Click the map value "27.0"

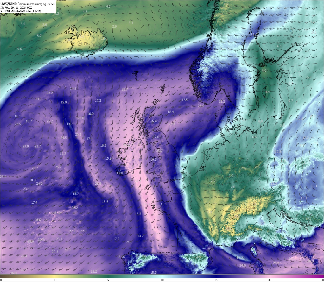(x=83, y=231)
